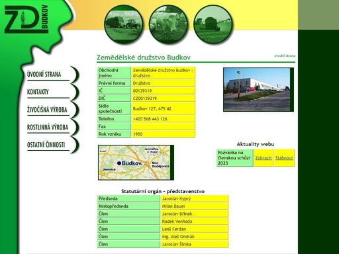The image size is (339, 254).
Task: Open the Budkov map thumbnail
Action: 136,163
